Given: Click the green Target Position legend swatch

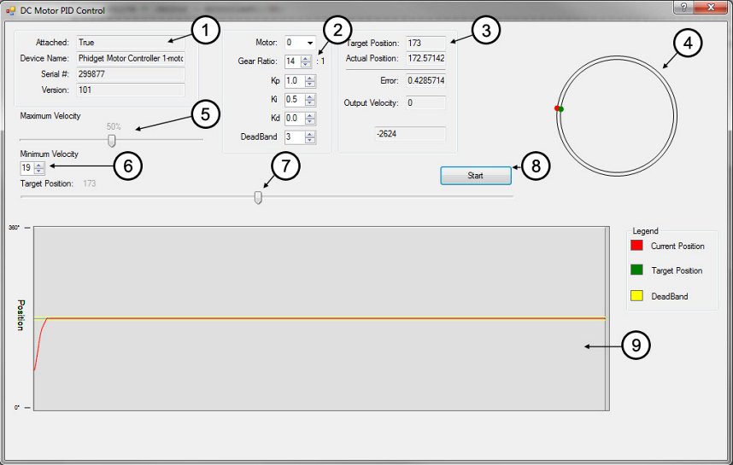Looking at the screenshot, I should [x=636, y=270].
